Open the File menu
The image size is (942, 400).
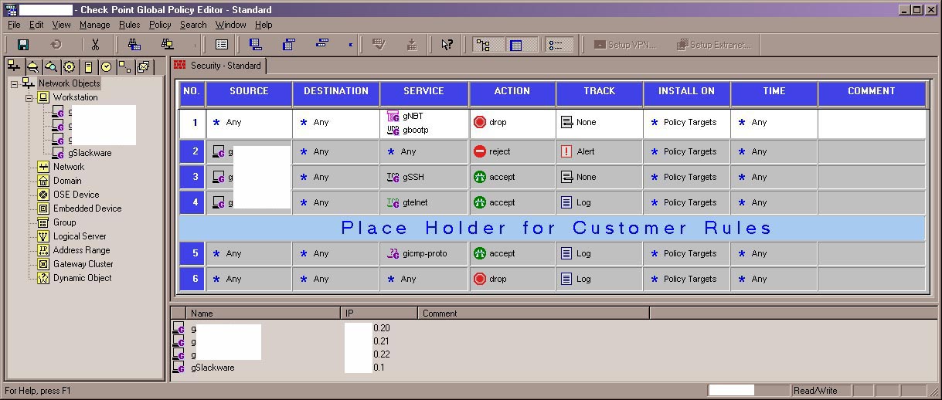(x=14, y=25)
